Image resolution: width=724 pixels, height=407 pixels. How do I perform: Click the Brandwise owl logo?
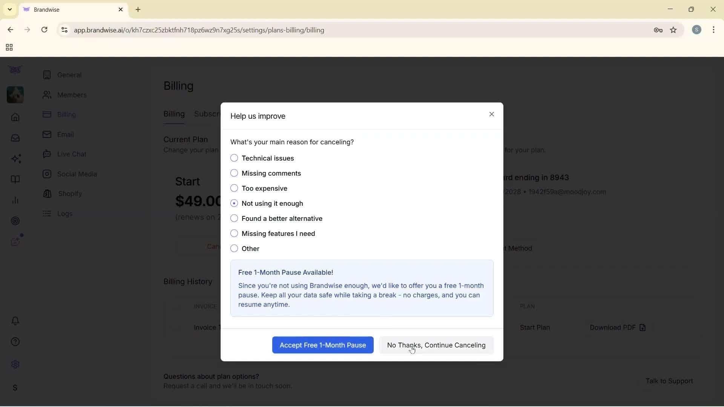[x=15, y=70]
